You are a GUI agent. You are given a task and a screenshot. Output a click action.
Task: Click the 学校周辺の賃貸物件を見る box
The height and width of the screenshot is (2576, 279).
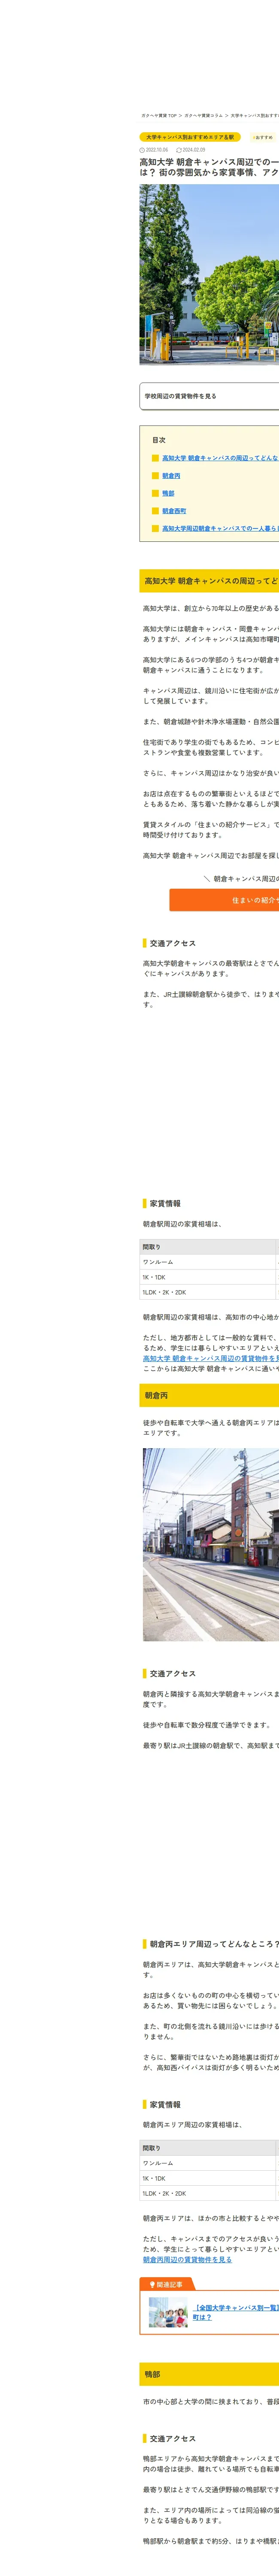tap(209, 396)
